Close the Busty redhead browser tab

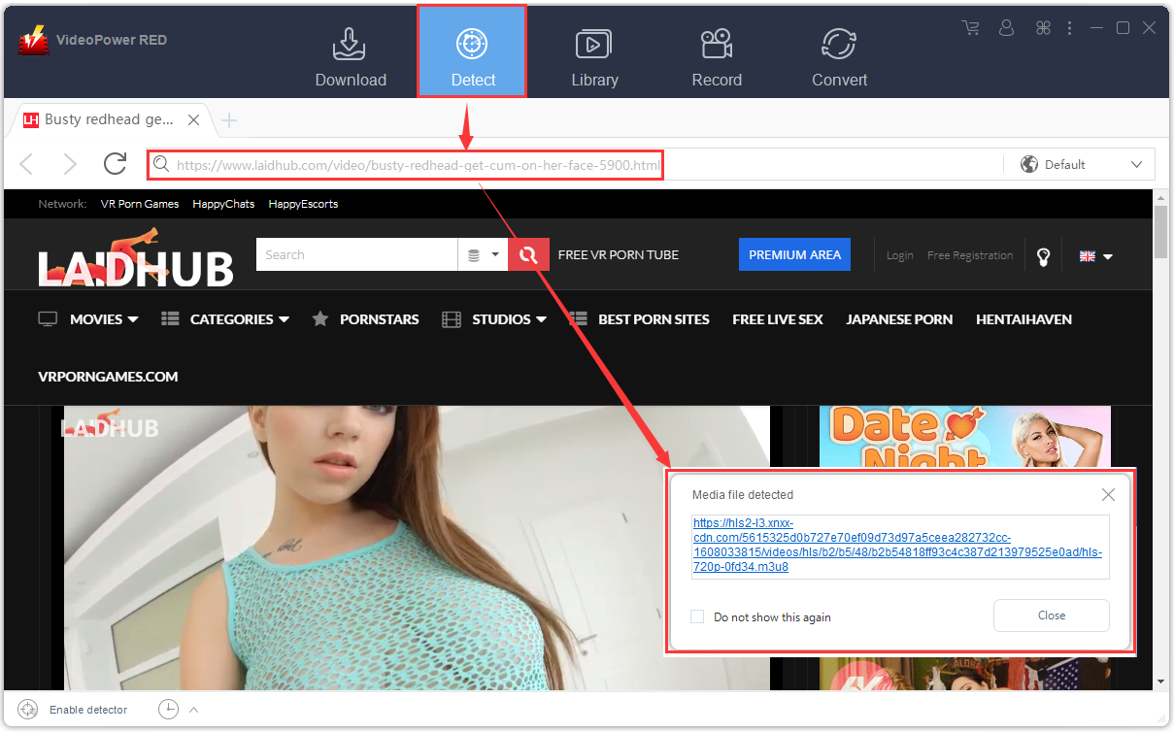pos(193,120)
